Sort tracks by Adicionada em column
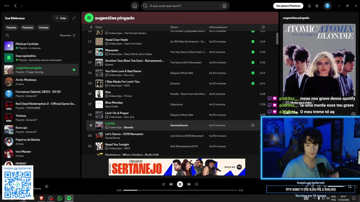This screenshot has width=360, height=202. coord(218,27)
